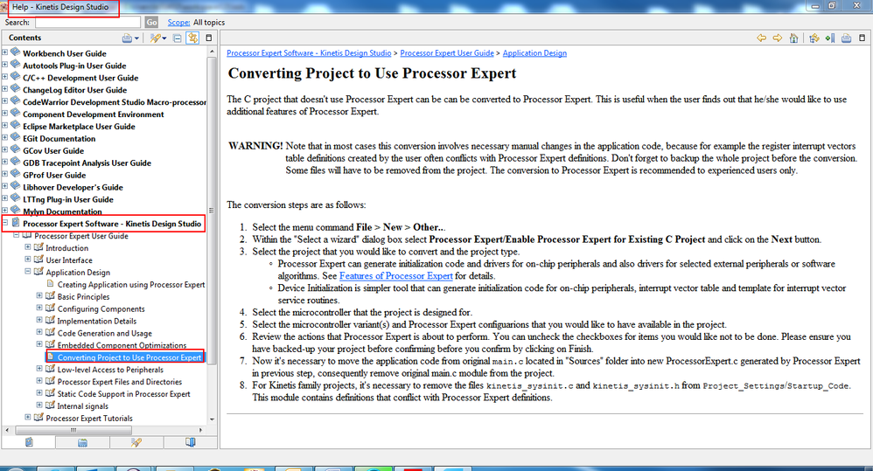Viewport: 873px width, 471px height.
Task: Collapse Processor Expert Software - Kinetis Design Studio node
Action: 5,223
